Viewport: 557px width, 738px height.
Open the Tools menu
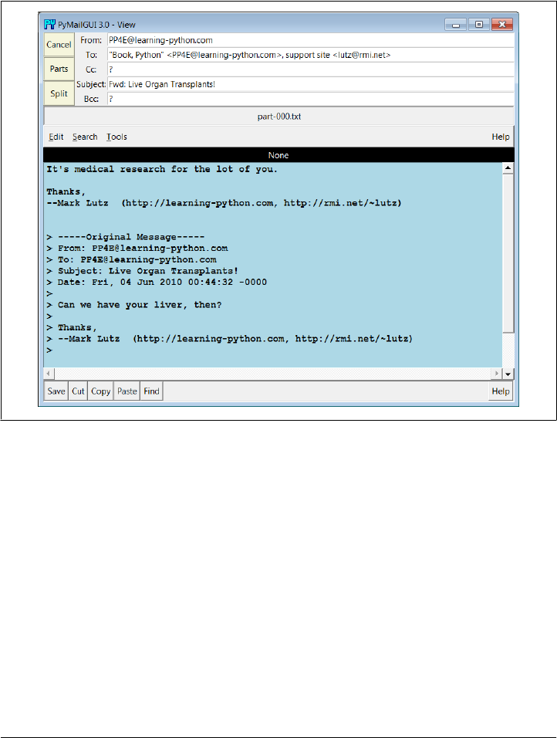[116, 137]
